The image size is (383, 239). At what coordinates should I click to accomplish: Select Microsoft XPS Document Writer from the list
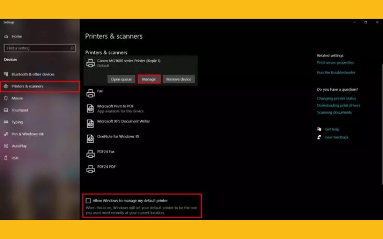pos(123,121)
